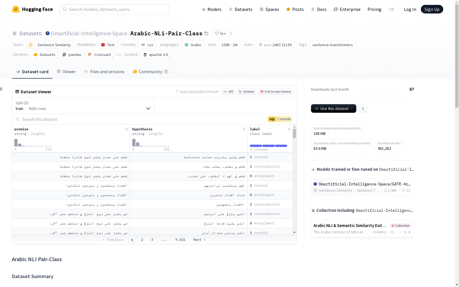The image size is (459, 287).
Task: Expand the Split train dropdown
Action: pyautogui.click(x=83, y=106)
